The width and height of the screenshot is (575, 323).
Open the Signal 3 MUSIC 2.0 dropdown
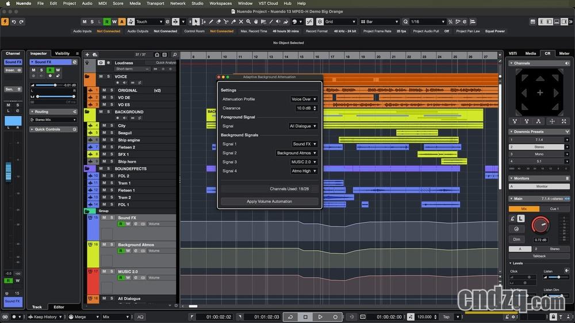[304, 162]
